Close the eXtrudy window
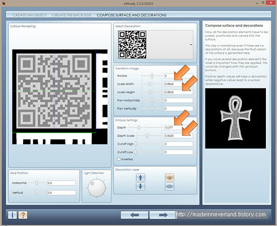The height and width of the screenshot is (226, 277). (x=271, y=3)
